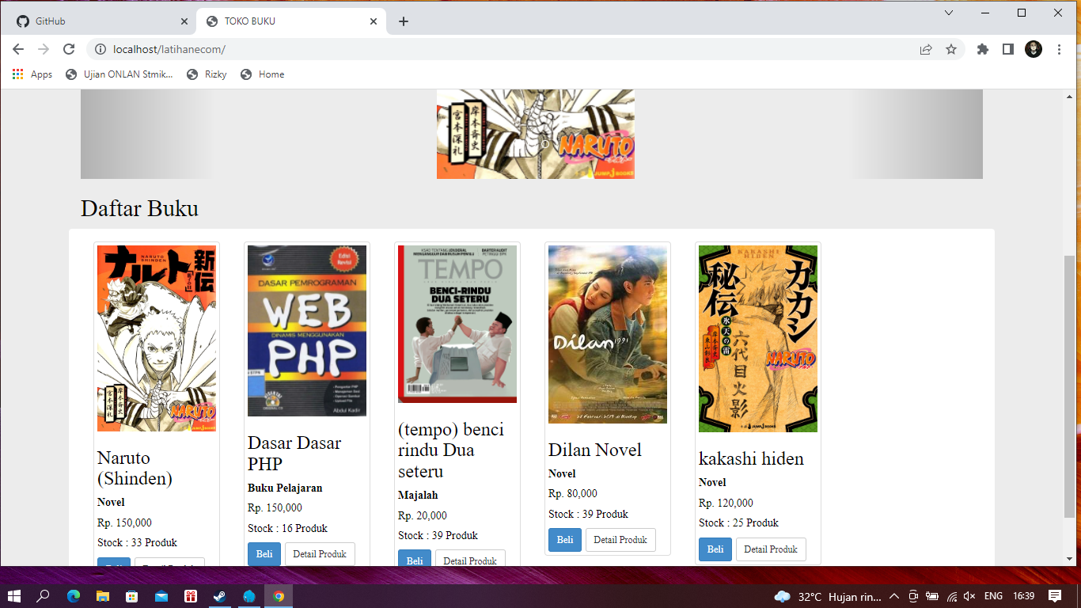Click the Daftar Buku heading
Viewport: 1081px width, 608px height.
point(139,208)
